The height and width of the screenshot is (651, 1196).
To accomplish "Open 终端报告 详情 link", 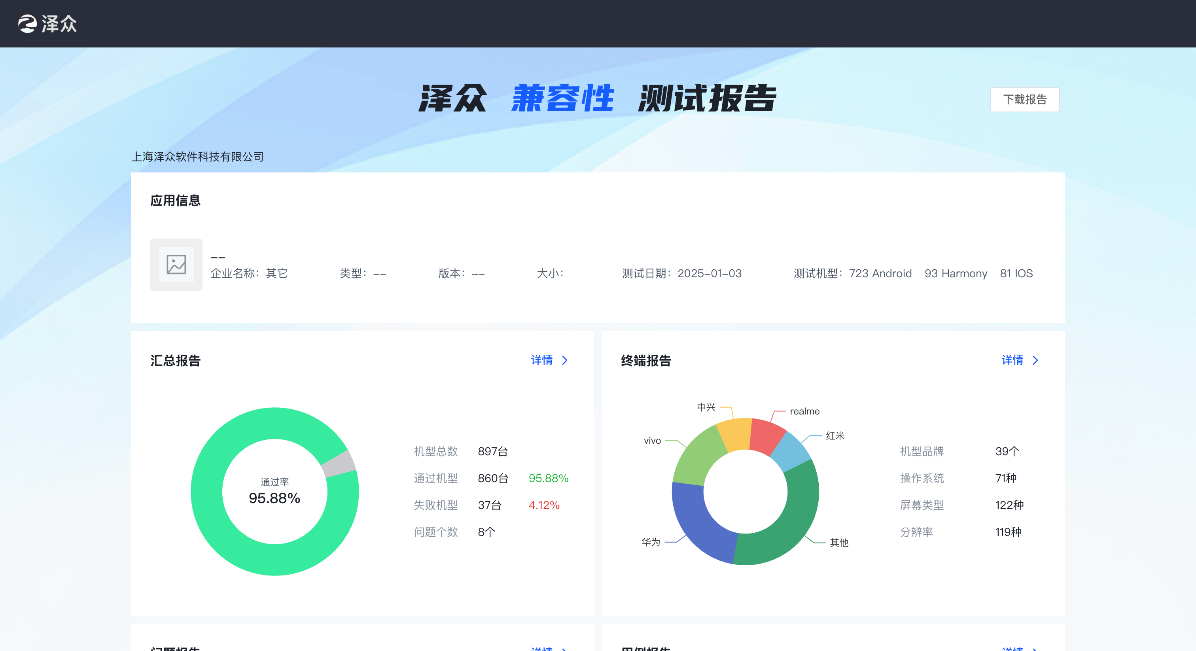I will point(1012,360).
